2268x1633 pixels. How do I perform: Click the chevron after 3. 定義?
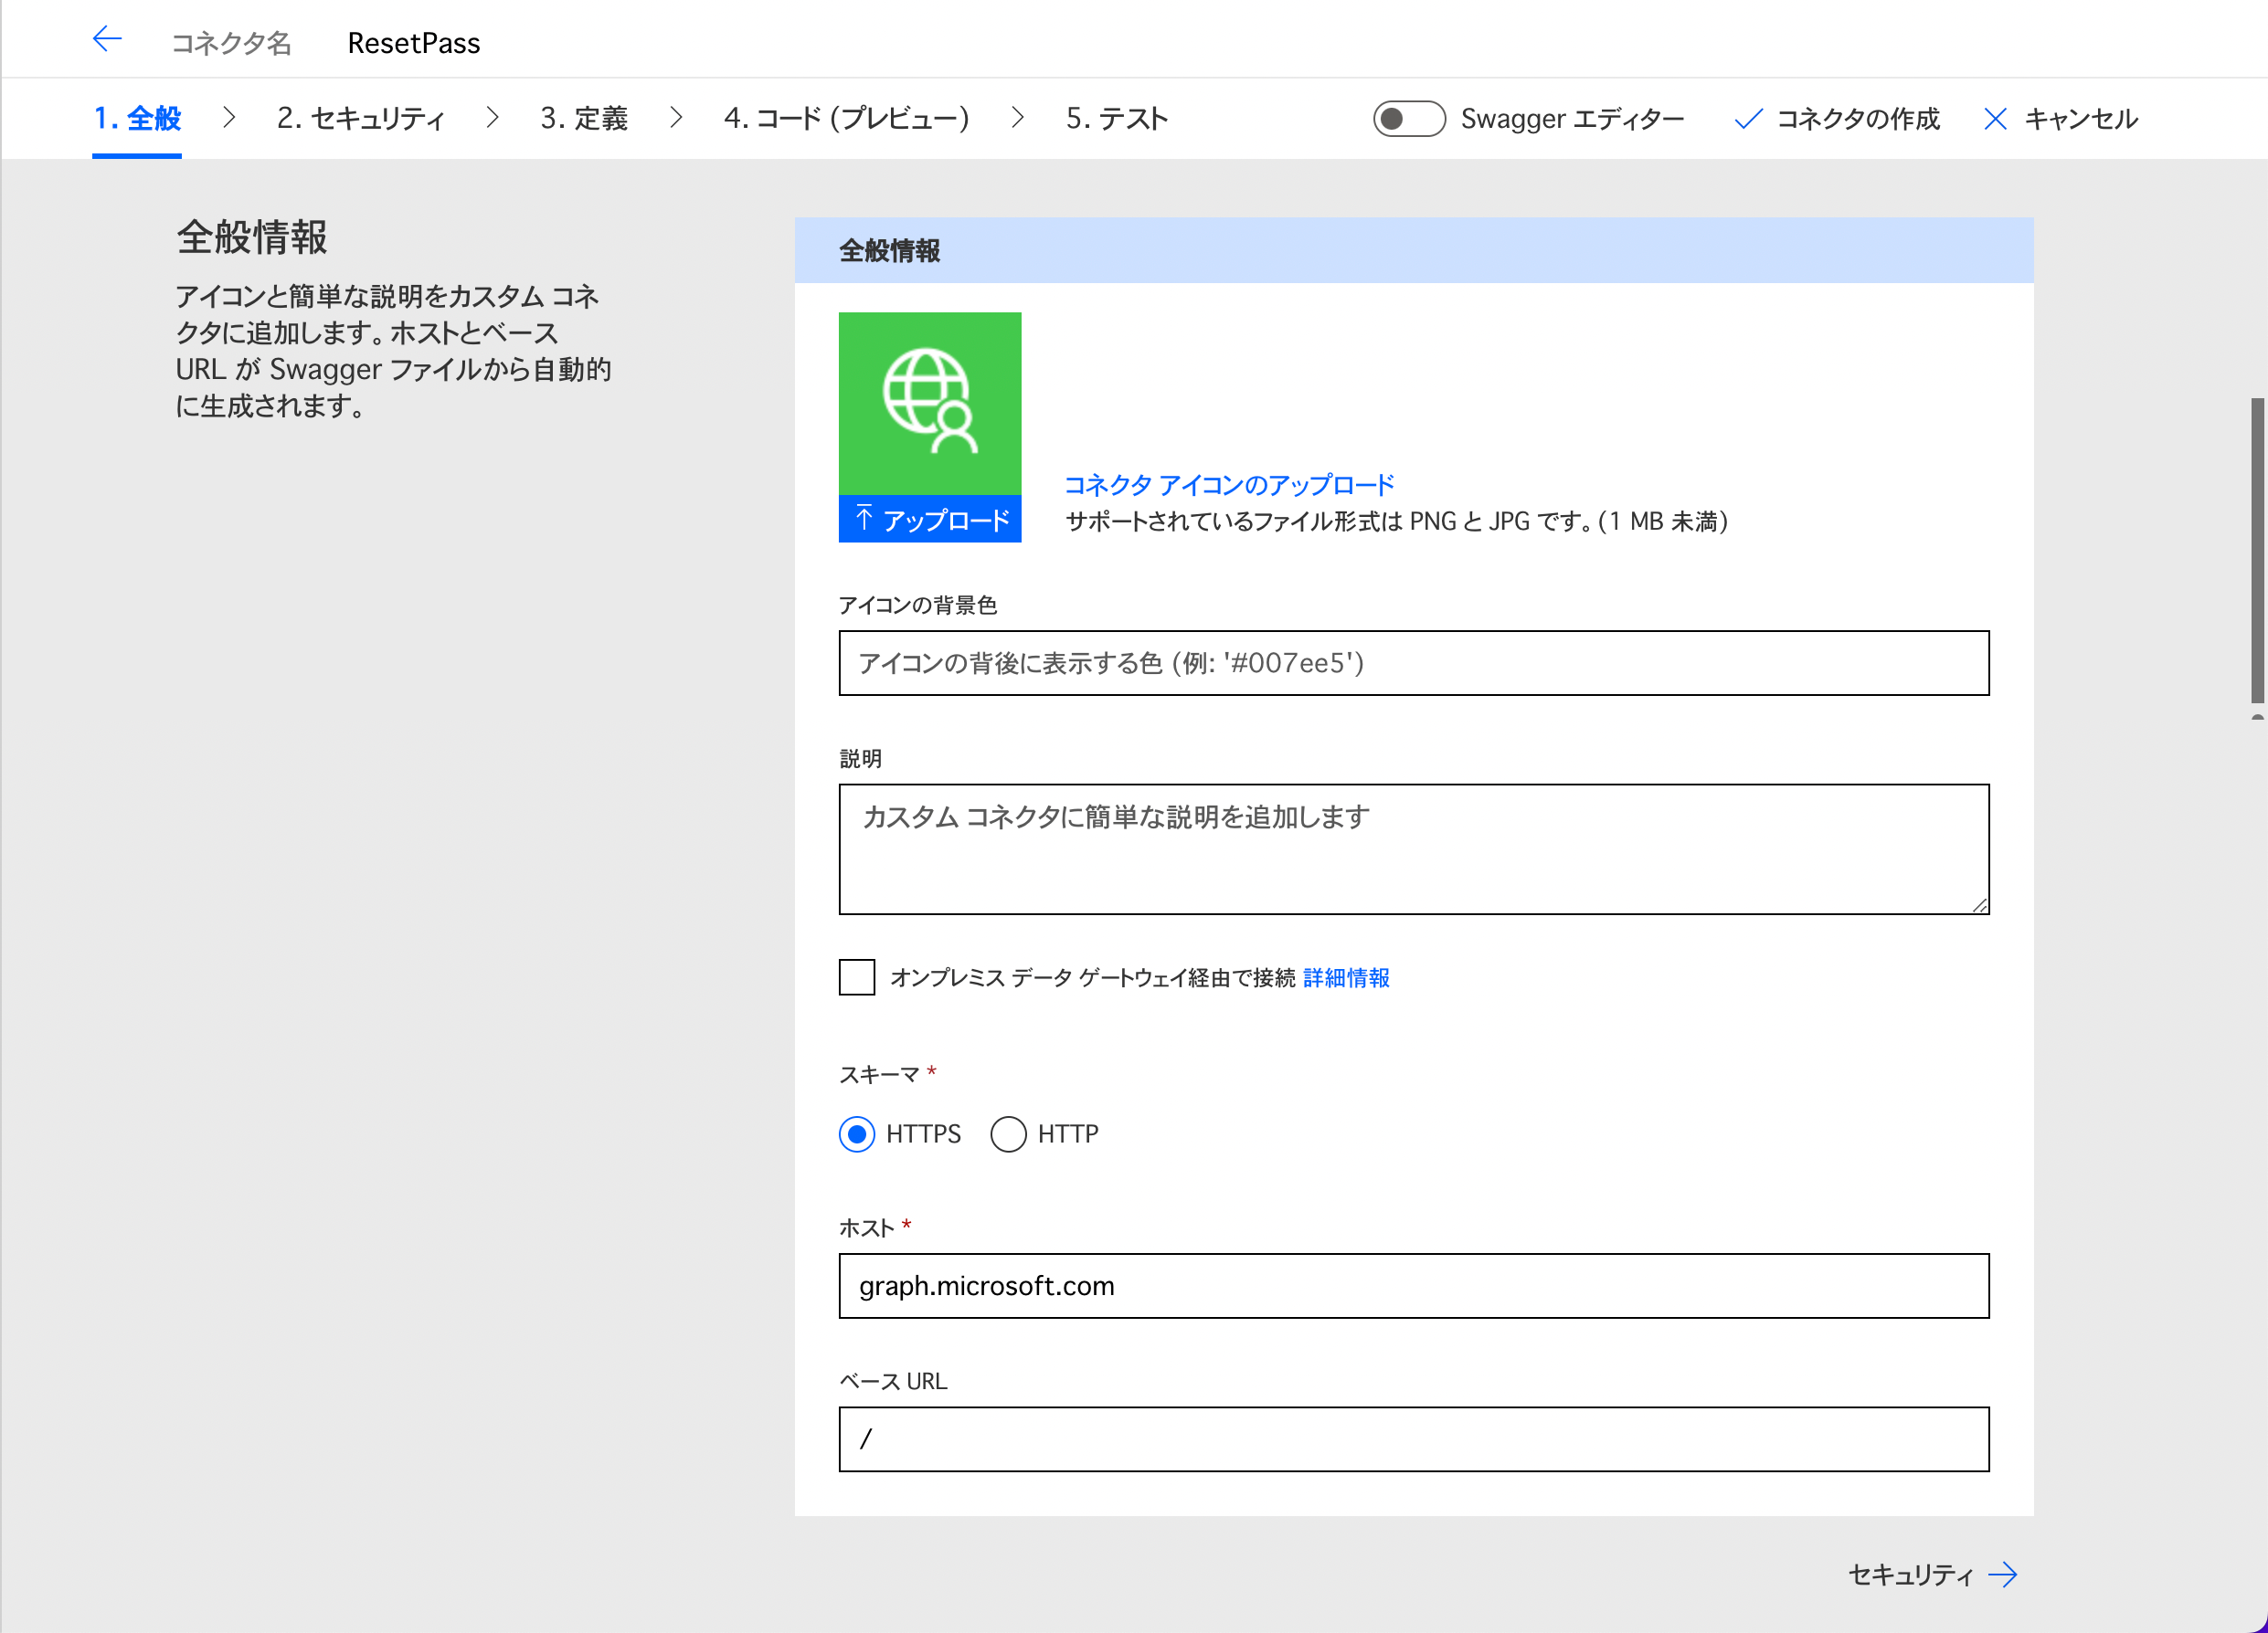click(x=676, y=118)
